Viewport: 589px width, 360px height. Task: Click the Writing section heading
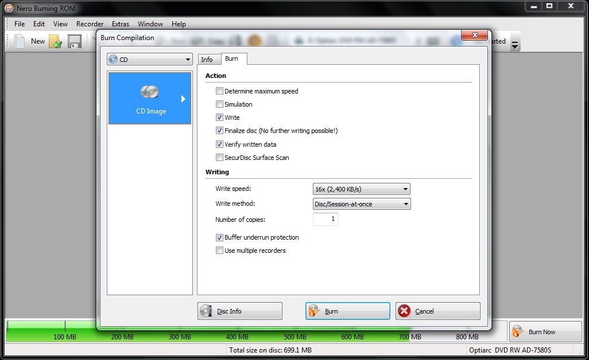pos(217,172)
